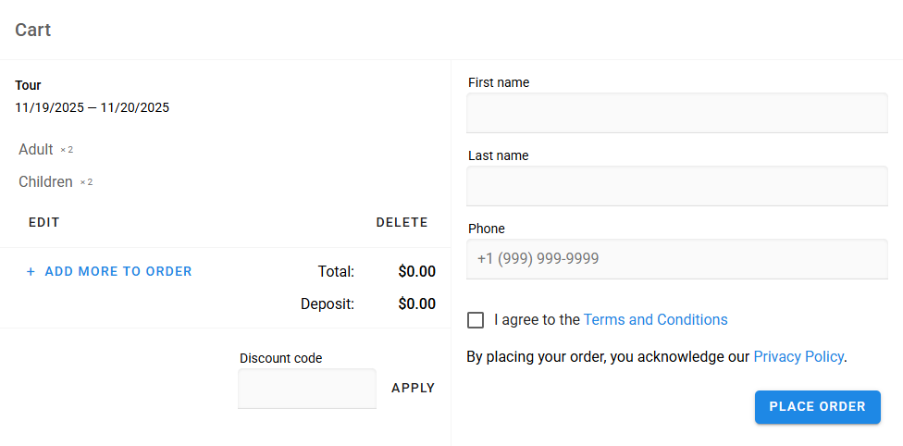Open the Terms and Conditions link

pos(655,320)
